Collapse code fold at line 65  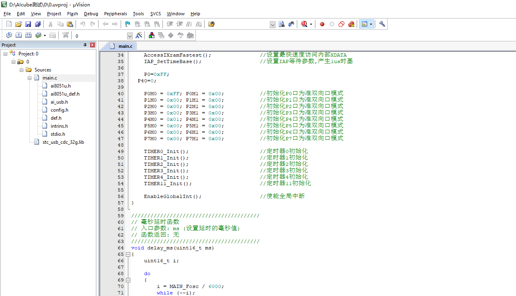coord(128,254)
